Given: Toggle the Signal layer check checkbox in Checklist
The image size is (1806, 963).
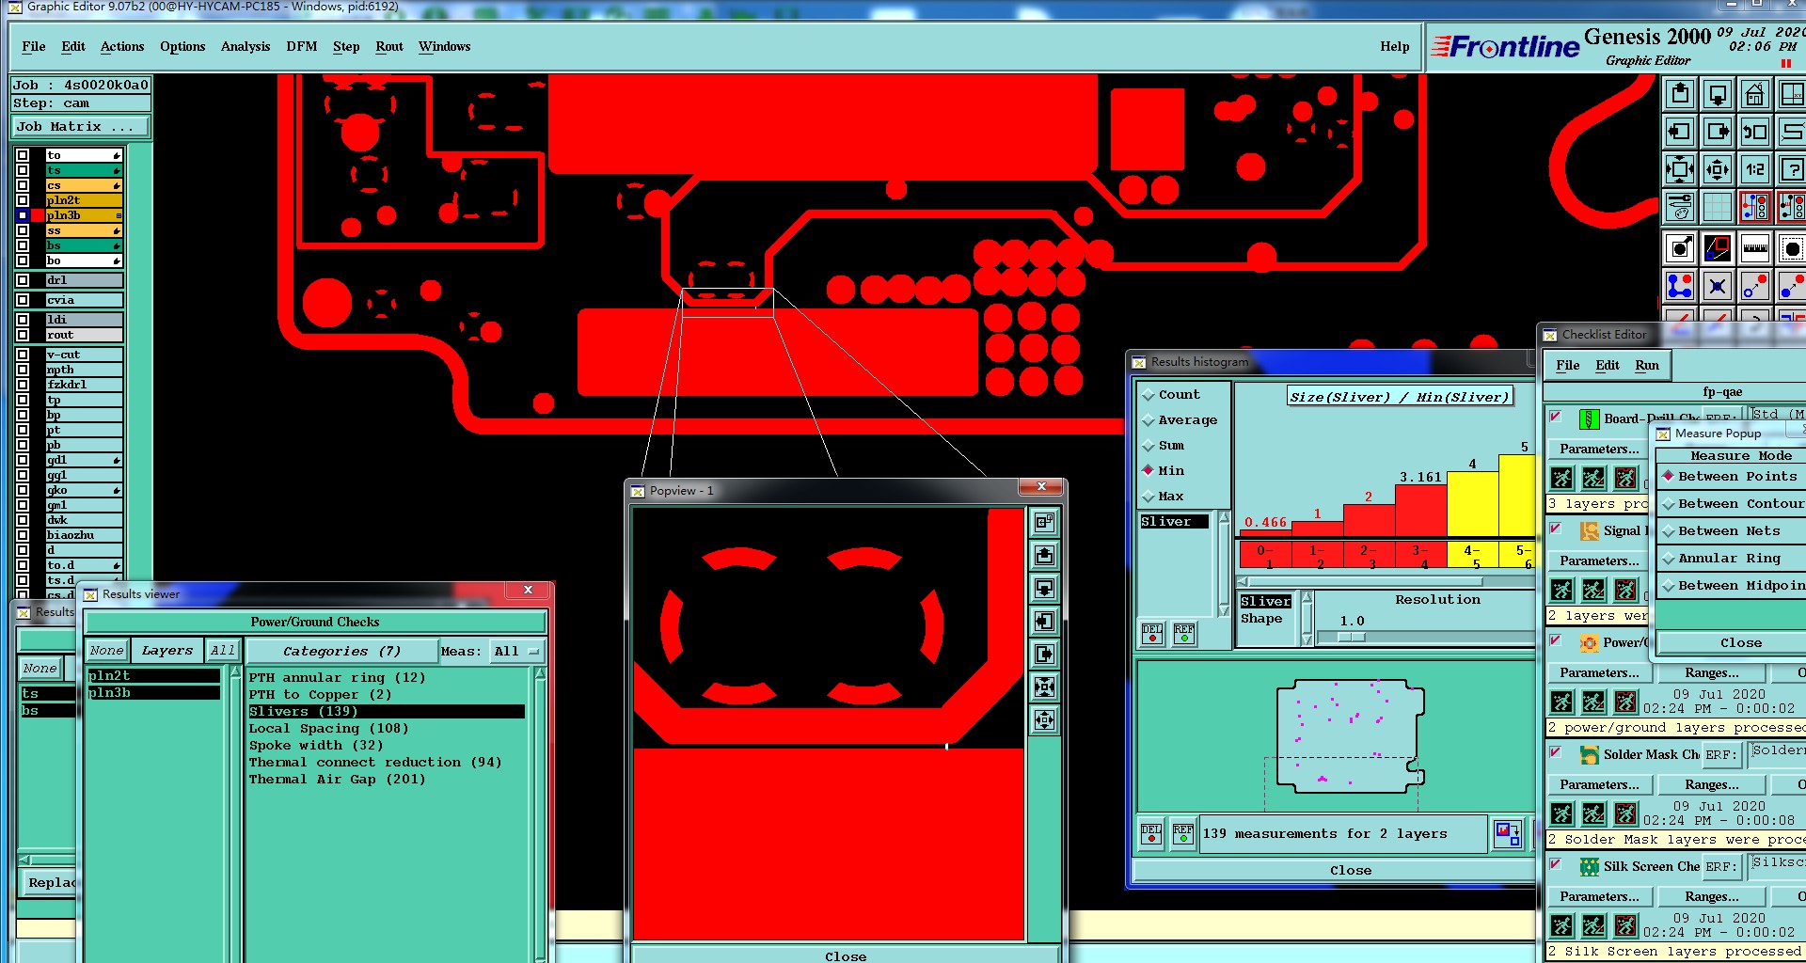Looking at the screenshot, I should [1556, 529].
